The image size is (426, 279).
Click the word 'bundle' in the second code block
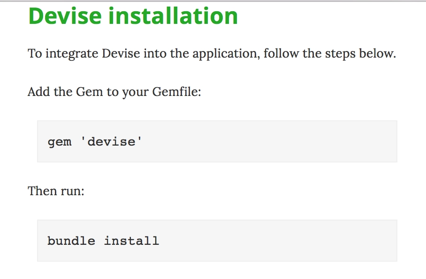[71, 241]
